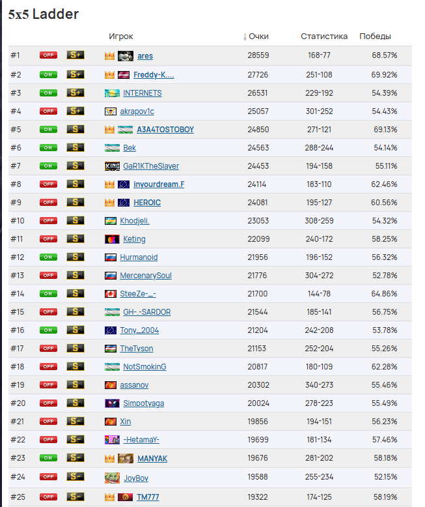
Task: Click the ON status badge in row #2
Action: pos(48,75)
